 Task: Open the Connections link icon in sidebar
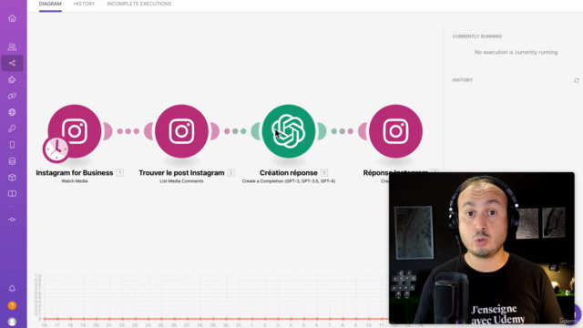12,96
